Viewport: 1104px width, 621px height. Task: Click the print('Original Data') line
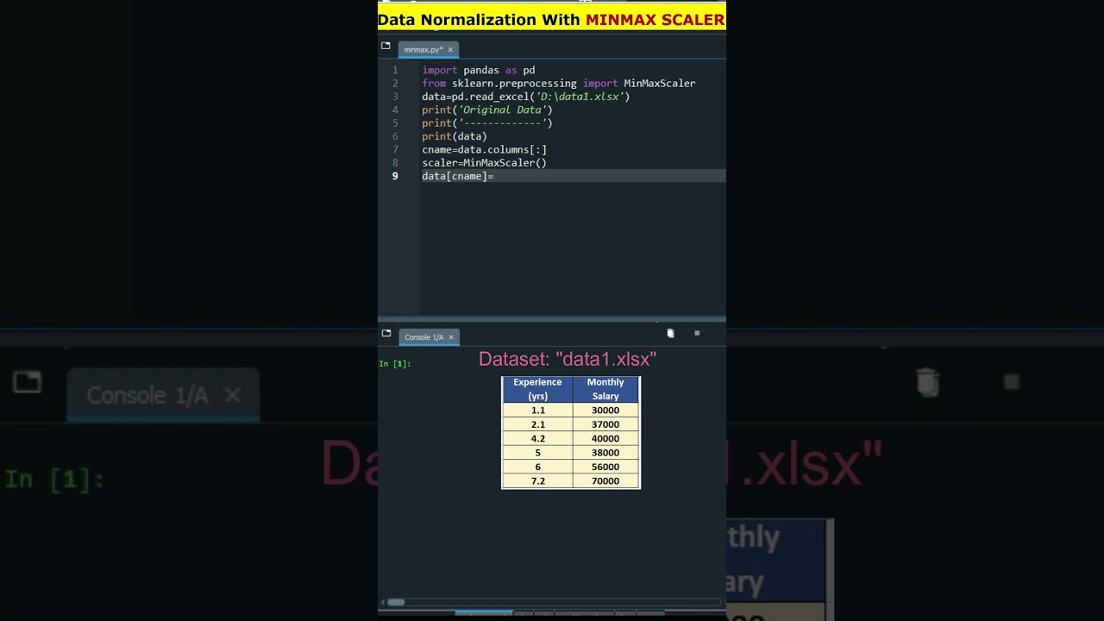pyautogui.click(x=486, y=110)
